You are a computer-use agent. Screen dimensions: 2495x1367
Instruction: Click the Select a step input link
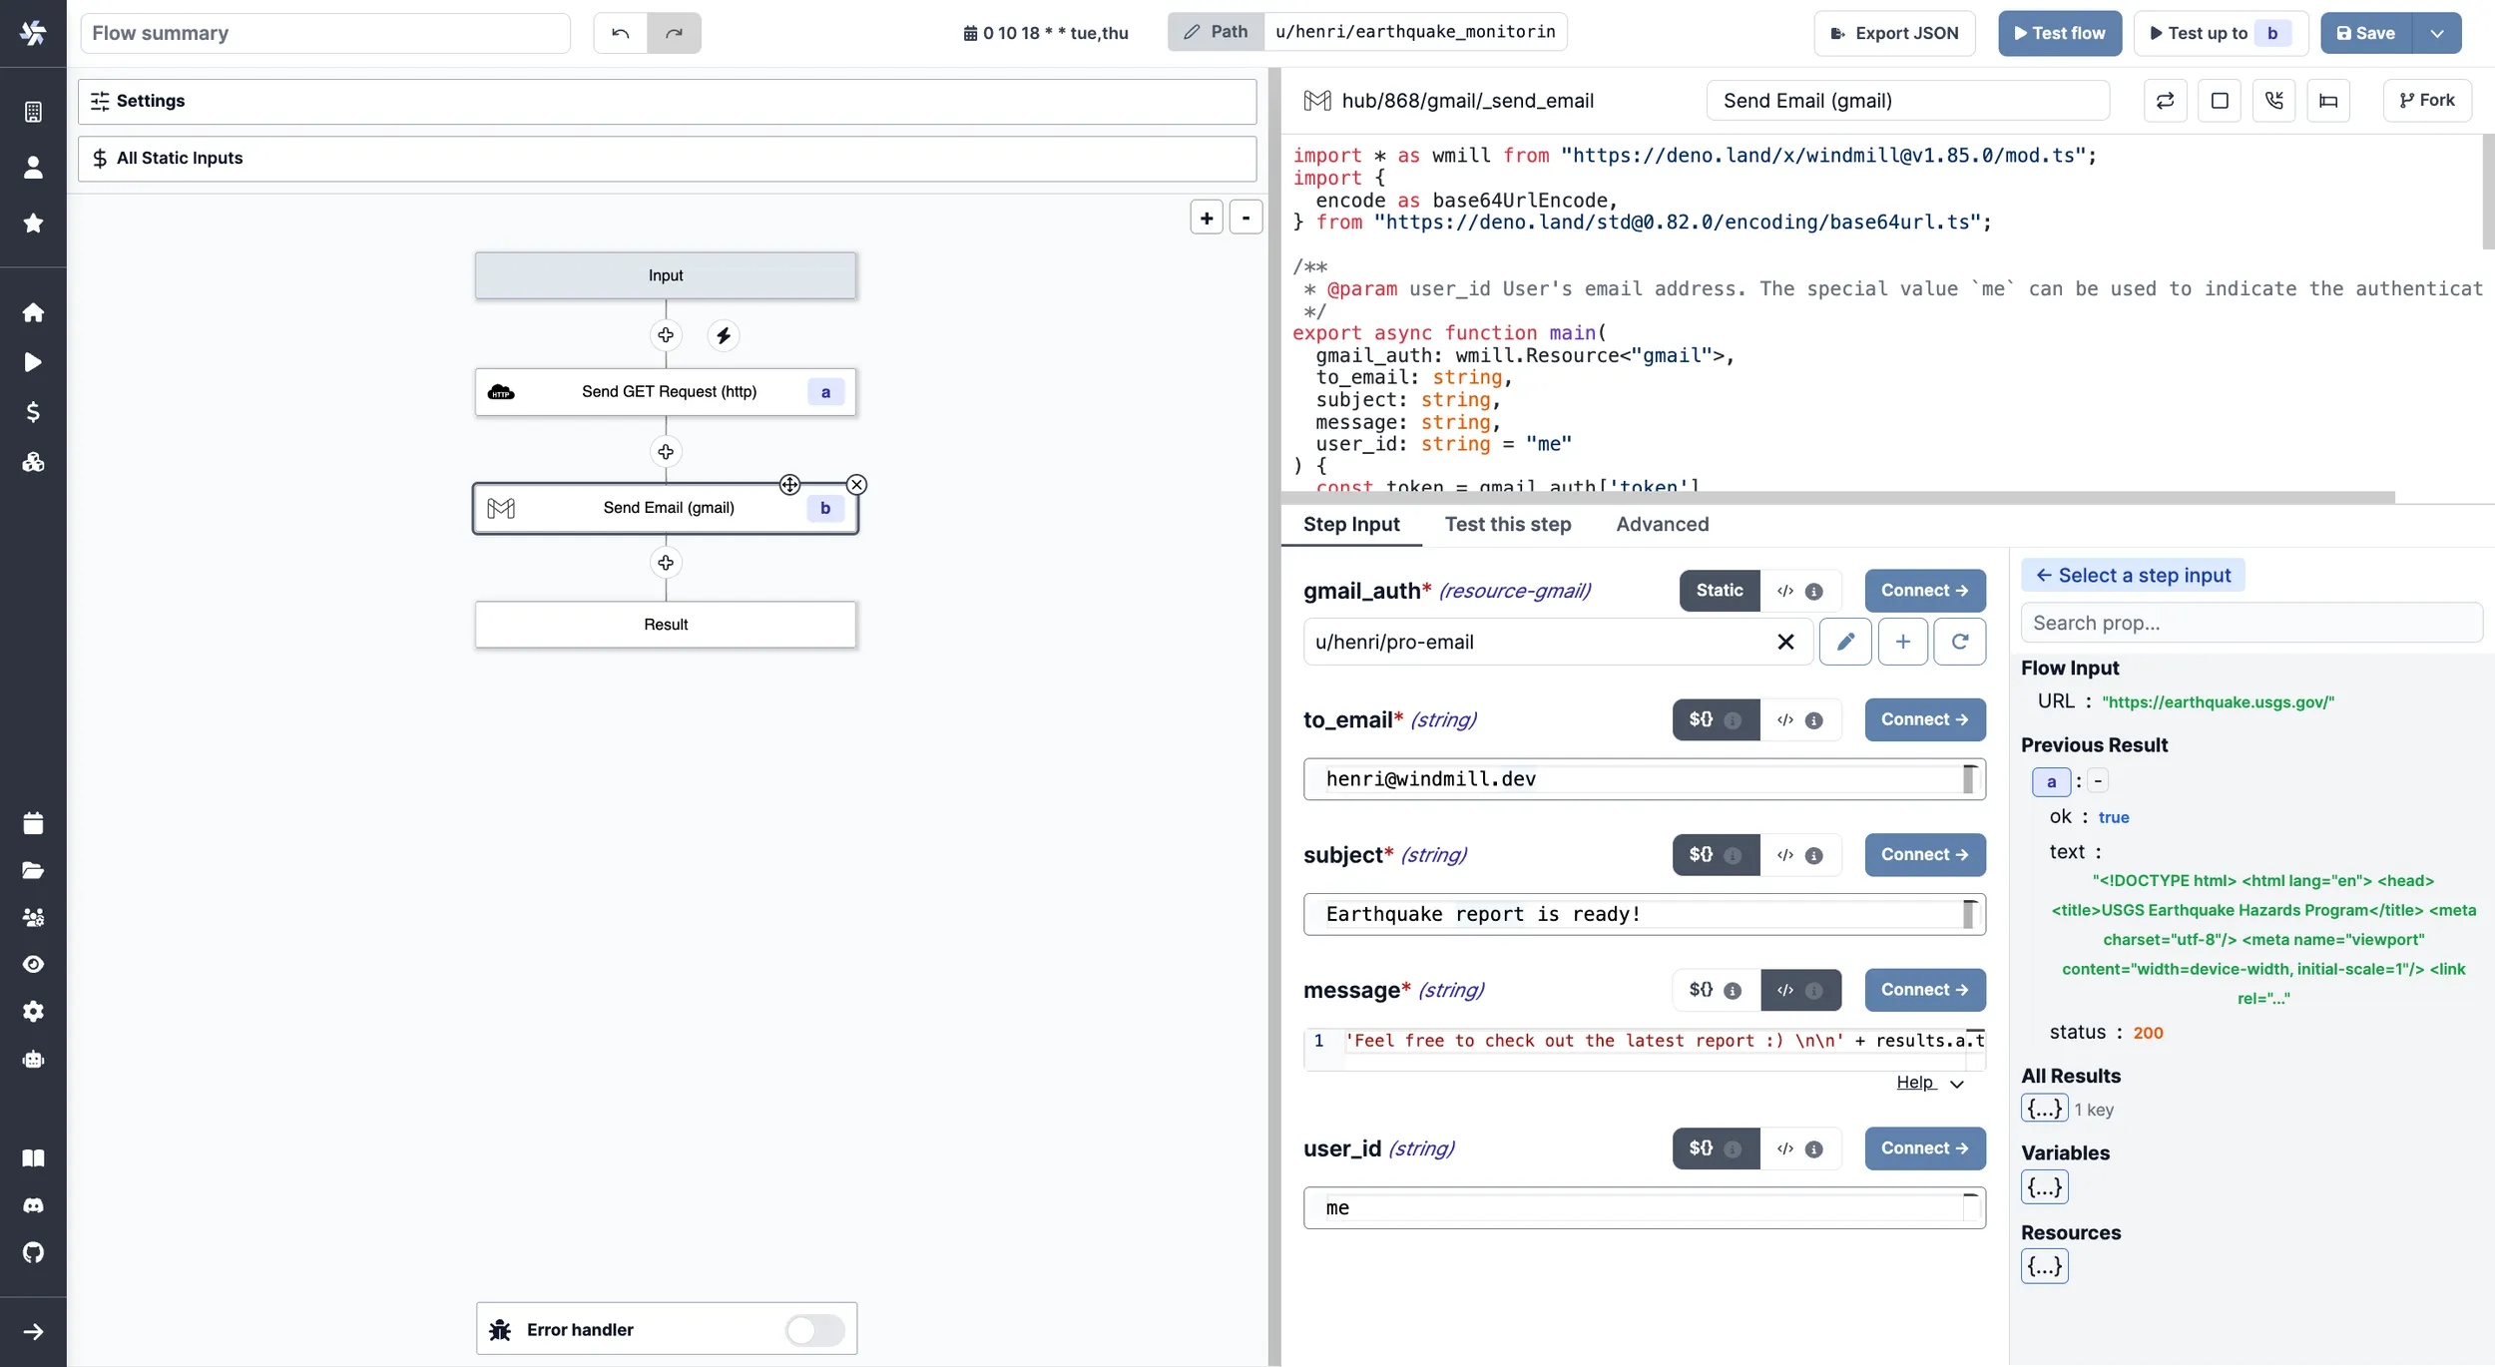tap(2133, 575)
